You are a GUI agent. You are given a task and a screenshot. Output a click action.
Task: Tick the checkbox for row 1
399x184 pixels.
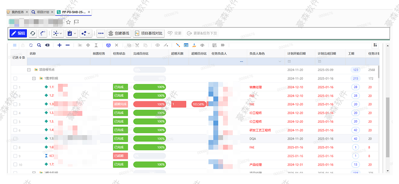point(15,87)
